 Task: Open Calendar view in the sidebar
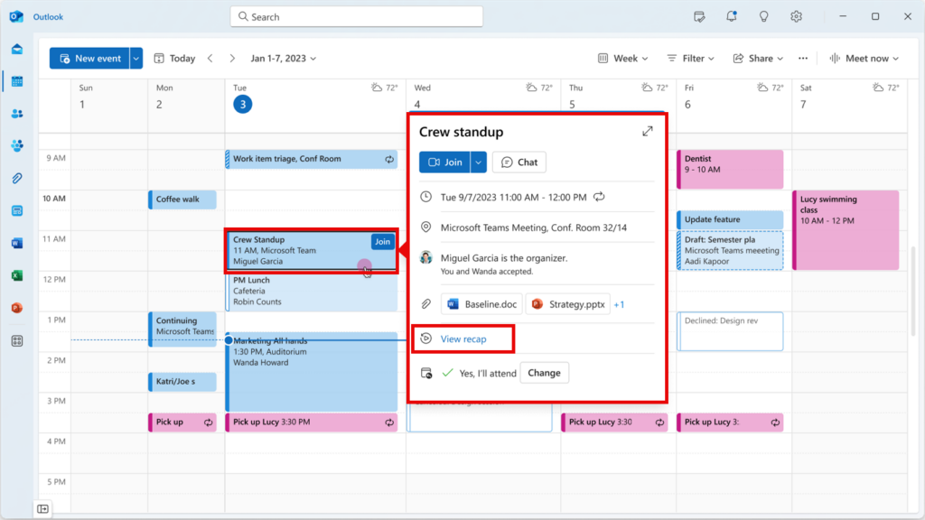[17, 81]
